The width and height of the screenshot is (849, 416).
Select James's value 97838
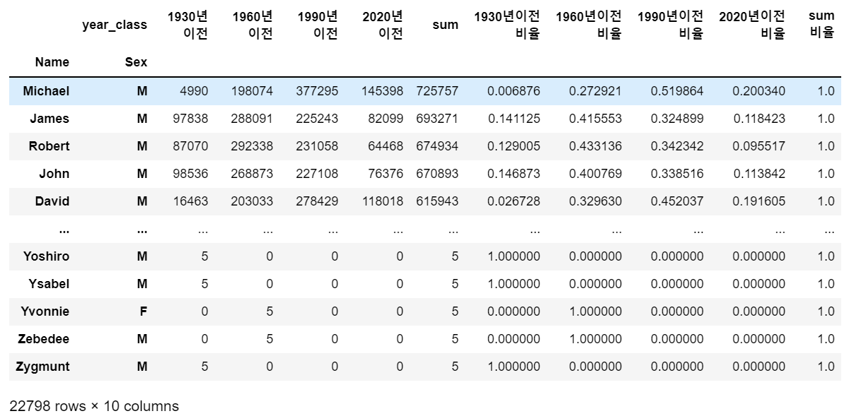tap(190, 119)
